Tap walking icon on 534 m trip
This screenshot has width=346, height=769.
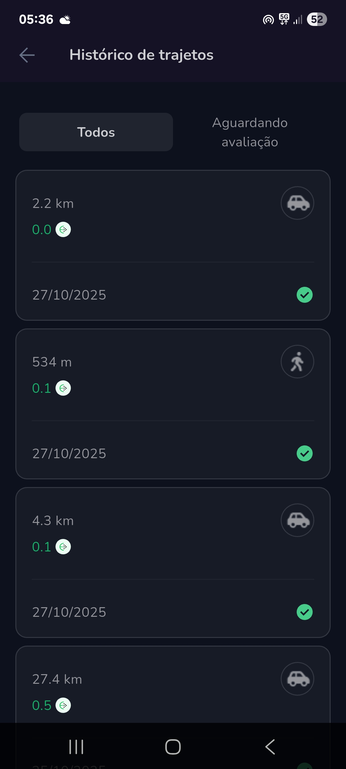pos(297,362)
